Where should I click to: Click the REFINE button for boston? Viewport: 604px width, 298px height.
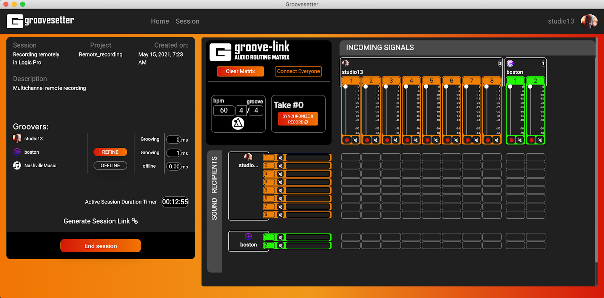point(110,152)
